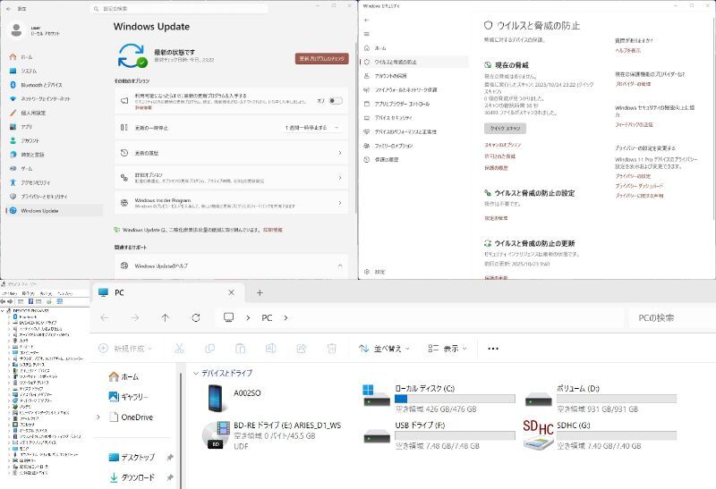The height and width of the screenshot is (489, 716).
Task: Open the 1週間一時停止する pause updates dropdown
Action: coord(312,128)
